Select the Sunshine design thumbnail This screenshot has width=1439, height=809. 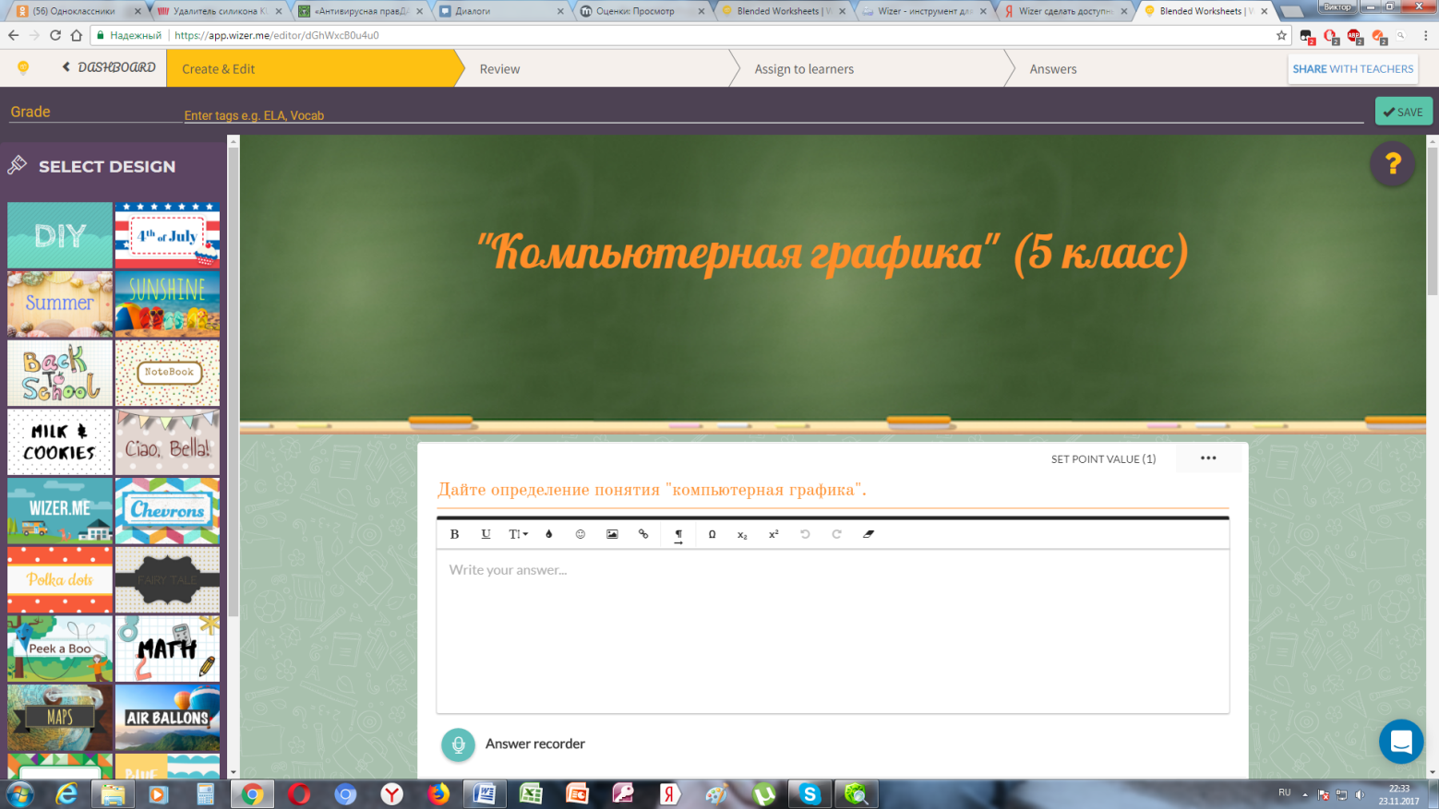point(167,303)
